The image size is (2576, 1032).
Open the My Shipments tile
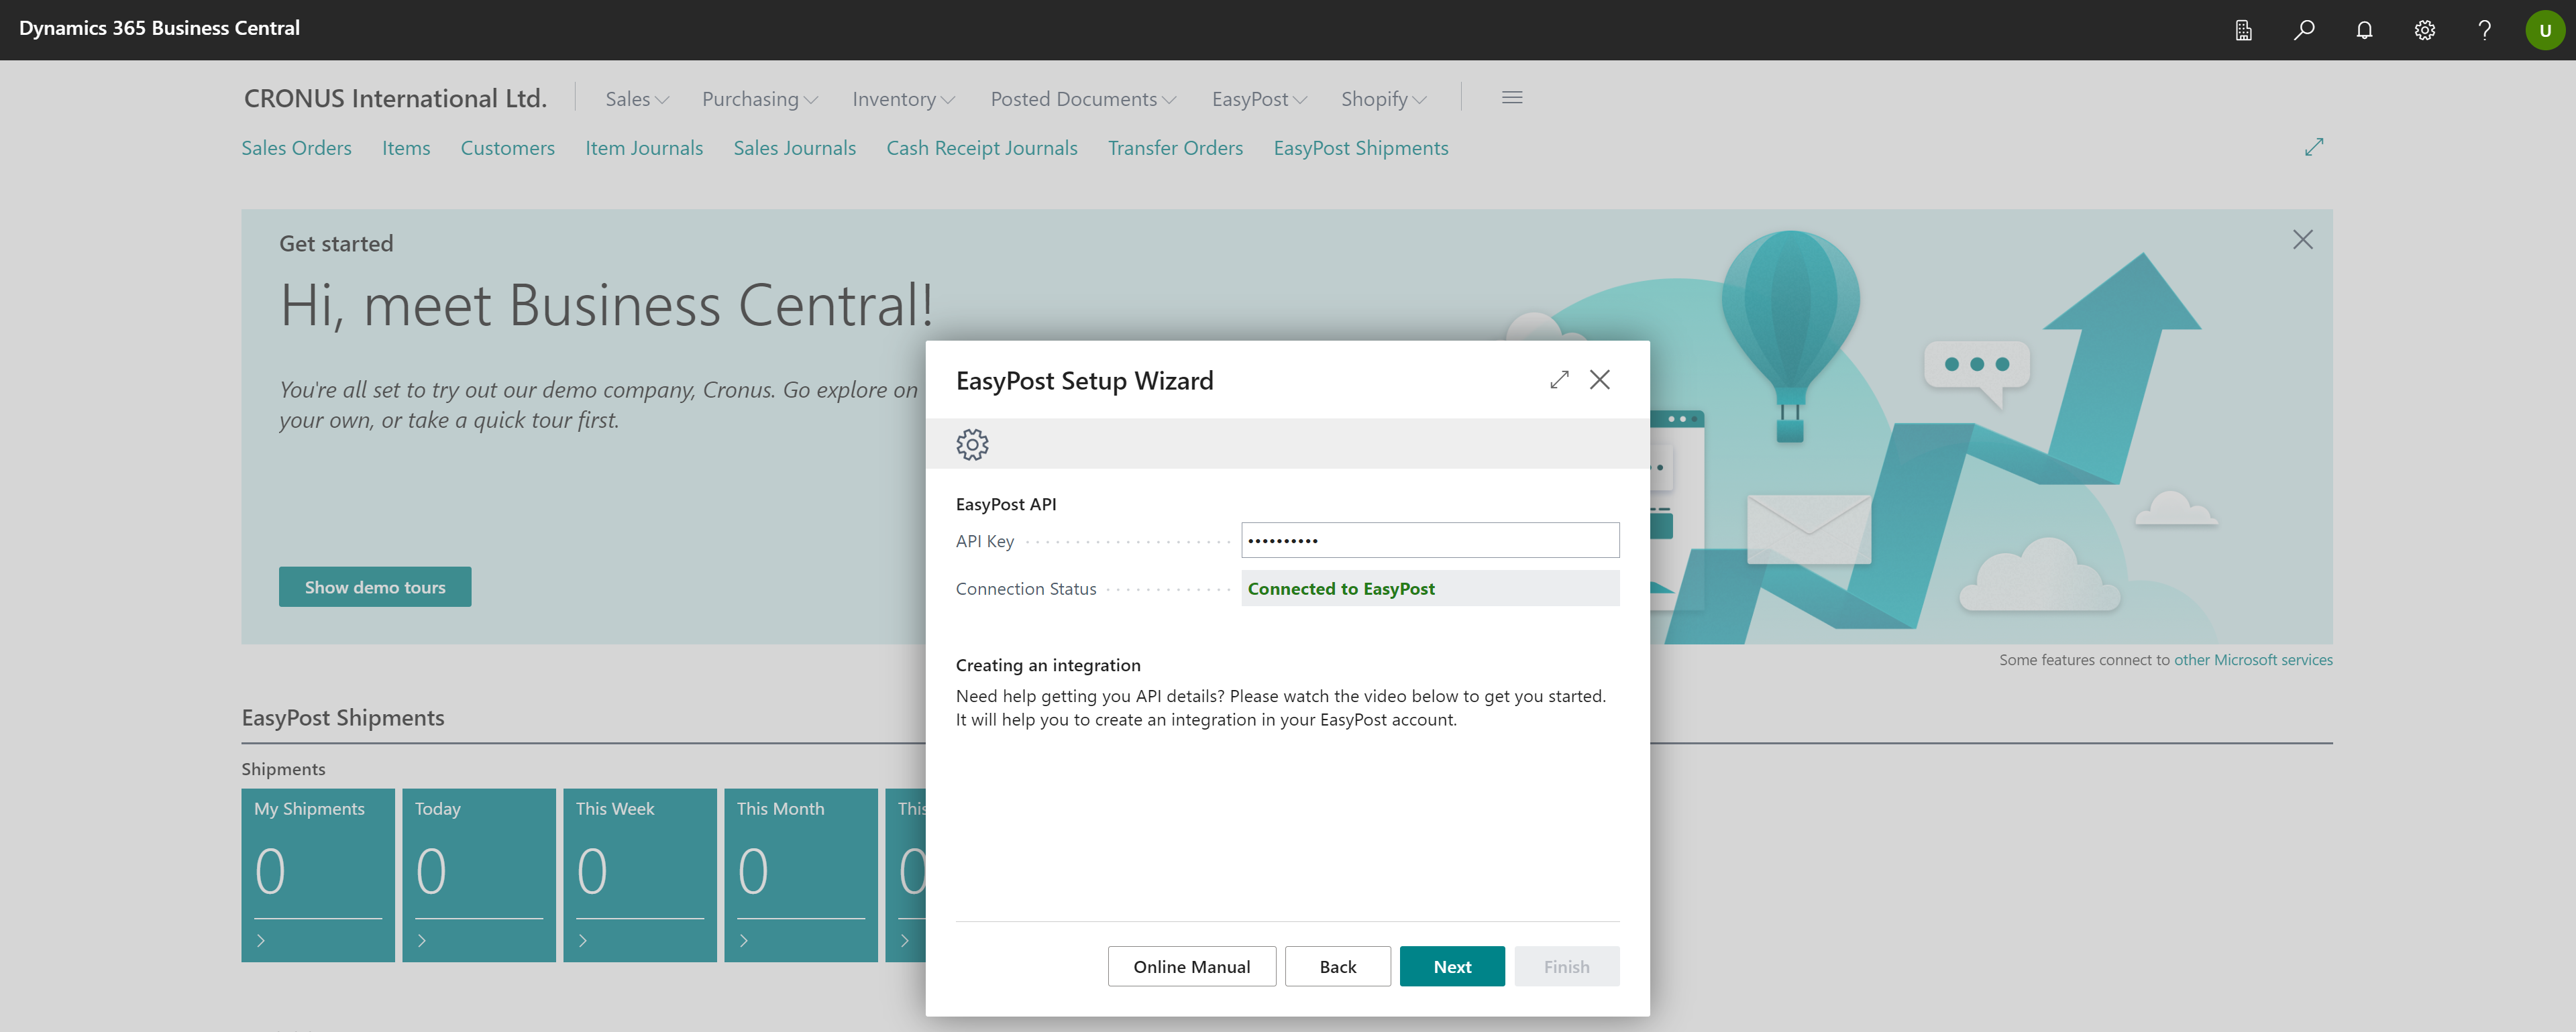pos(318,874)
